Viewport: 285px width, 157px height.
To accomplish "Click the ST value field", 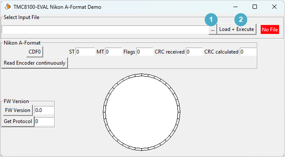I will pyautogui.click(x=85, y=52).
